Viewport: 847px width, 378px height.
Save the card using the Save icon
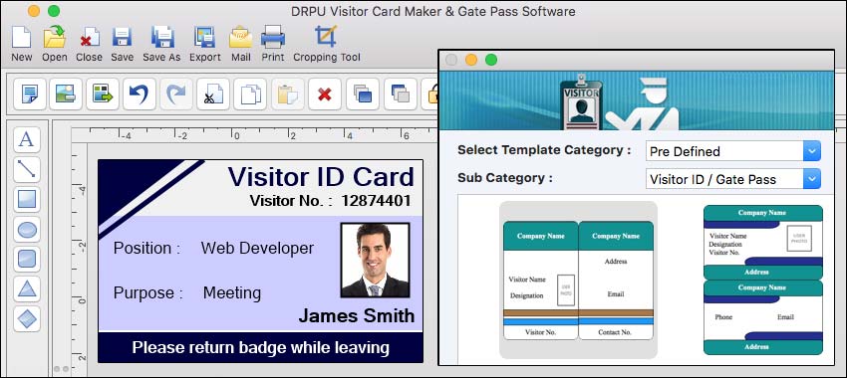(x=123, y=37)
